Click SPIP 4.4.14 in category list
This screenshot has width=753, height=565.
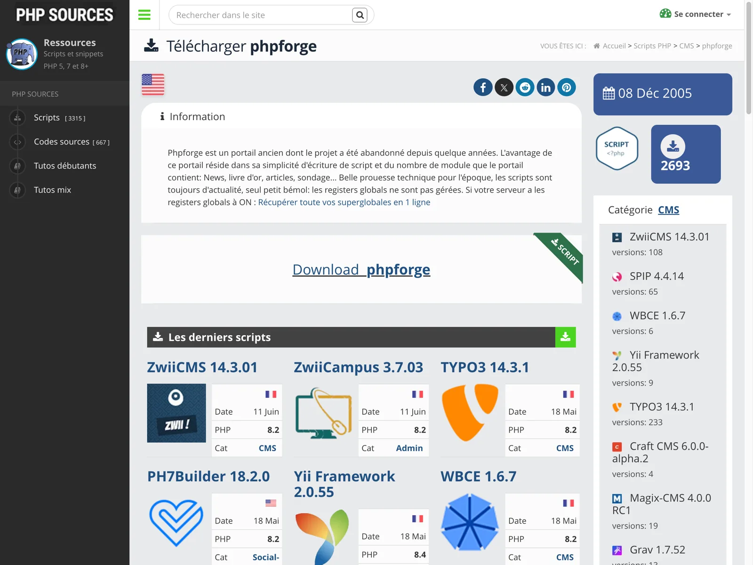(657, 276)
